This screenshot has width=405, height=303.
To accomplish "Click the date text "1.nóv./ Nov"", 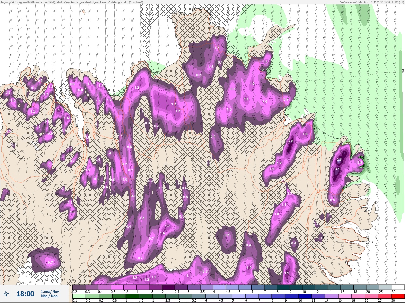I will (x=50, y=291).
